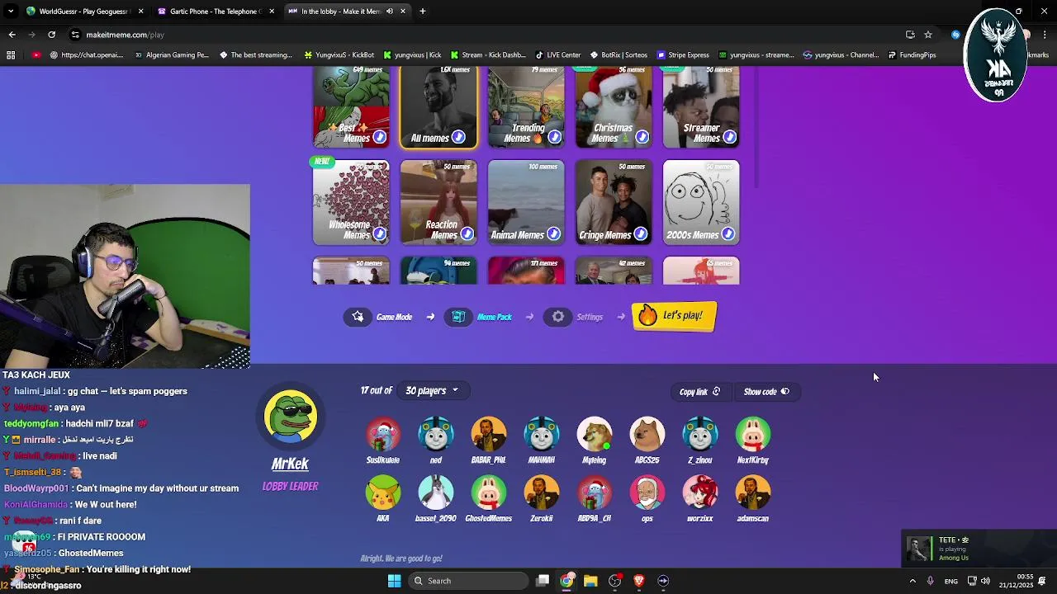This screenshot has width=1057, height=594.
Task: Choose the Animal Memes pack card
Action: pos(526,203)
